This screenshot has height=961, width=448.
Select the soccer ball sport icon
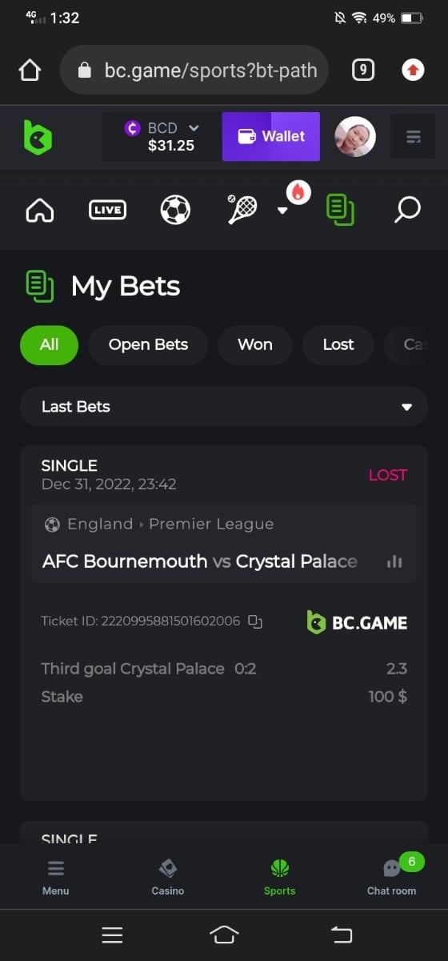coord(175,211)
